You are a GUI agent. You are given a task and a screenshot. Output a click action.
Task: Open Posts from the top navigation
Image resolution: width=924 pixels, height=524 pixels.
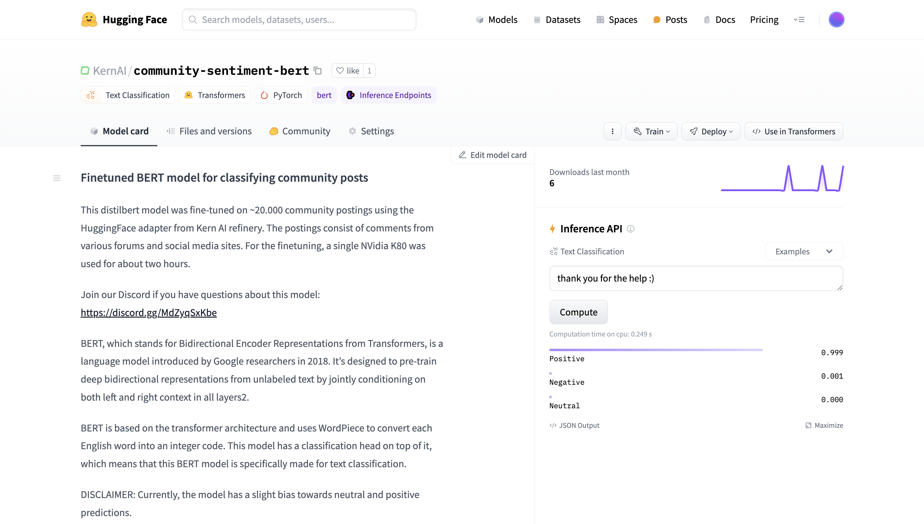coord(670,20)
